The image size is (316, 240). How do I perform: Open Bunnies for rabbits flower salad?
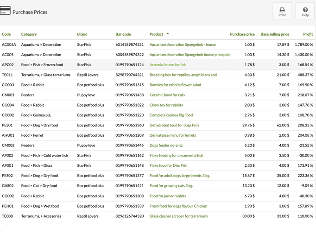pos(175,85)
